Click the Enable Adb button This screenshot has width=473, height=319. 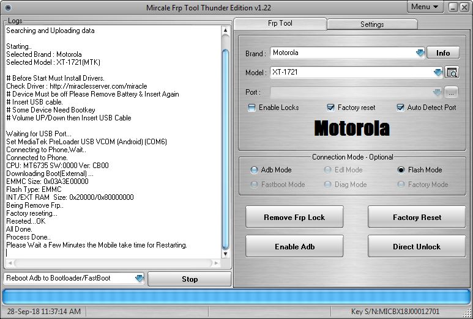click(294, 246)
